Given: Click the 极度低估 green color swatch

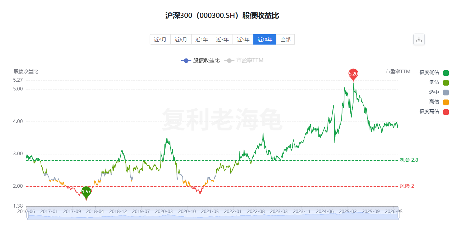Looking at the screenshot, I should tap(446, 73).
